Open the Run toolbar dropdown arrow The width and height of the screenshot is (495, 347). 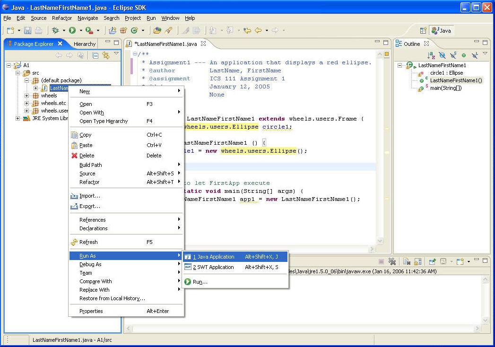pyautogui.click(x=81, y=30)
